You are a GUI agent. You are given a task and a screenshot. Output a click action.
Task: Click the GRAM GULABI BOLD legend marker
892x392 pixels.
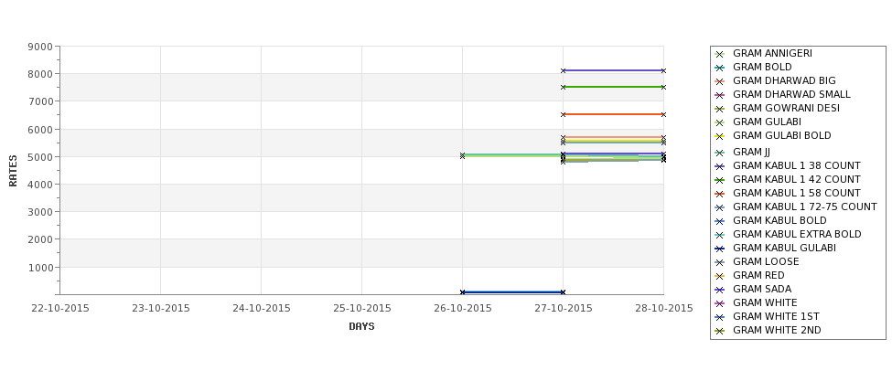(720, 136)
